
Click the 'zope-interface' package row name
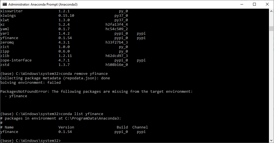16,60
